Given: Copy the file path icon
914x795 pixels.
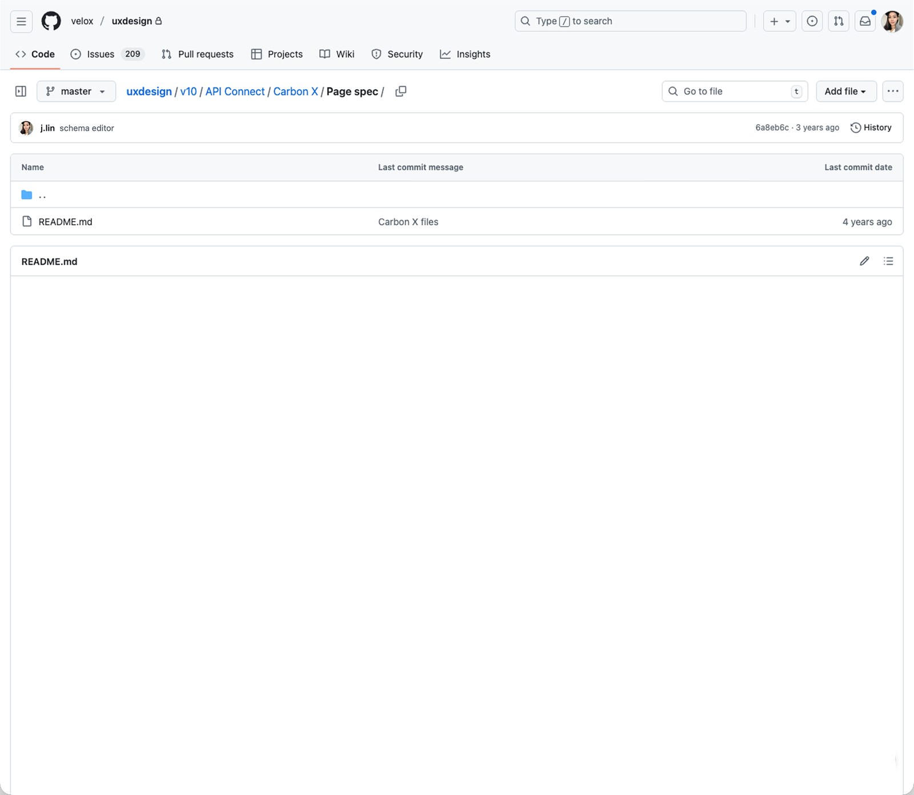Looking at the screenshot, I should click(401, 91).
